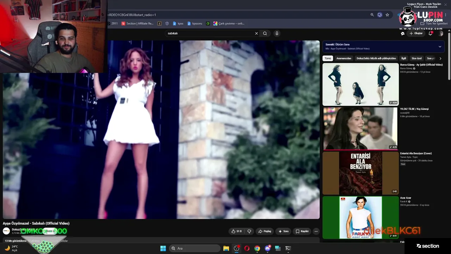
Task: Click the cast/install icon in the address bar
Action: (380, 15)
